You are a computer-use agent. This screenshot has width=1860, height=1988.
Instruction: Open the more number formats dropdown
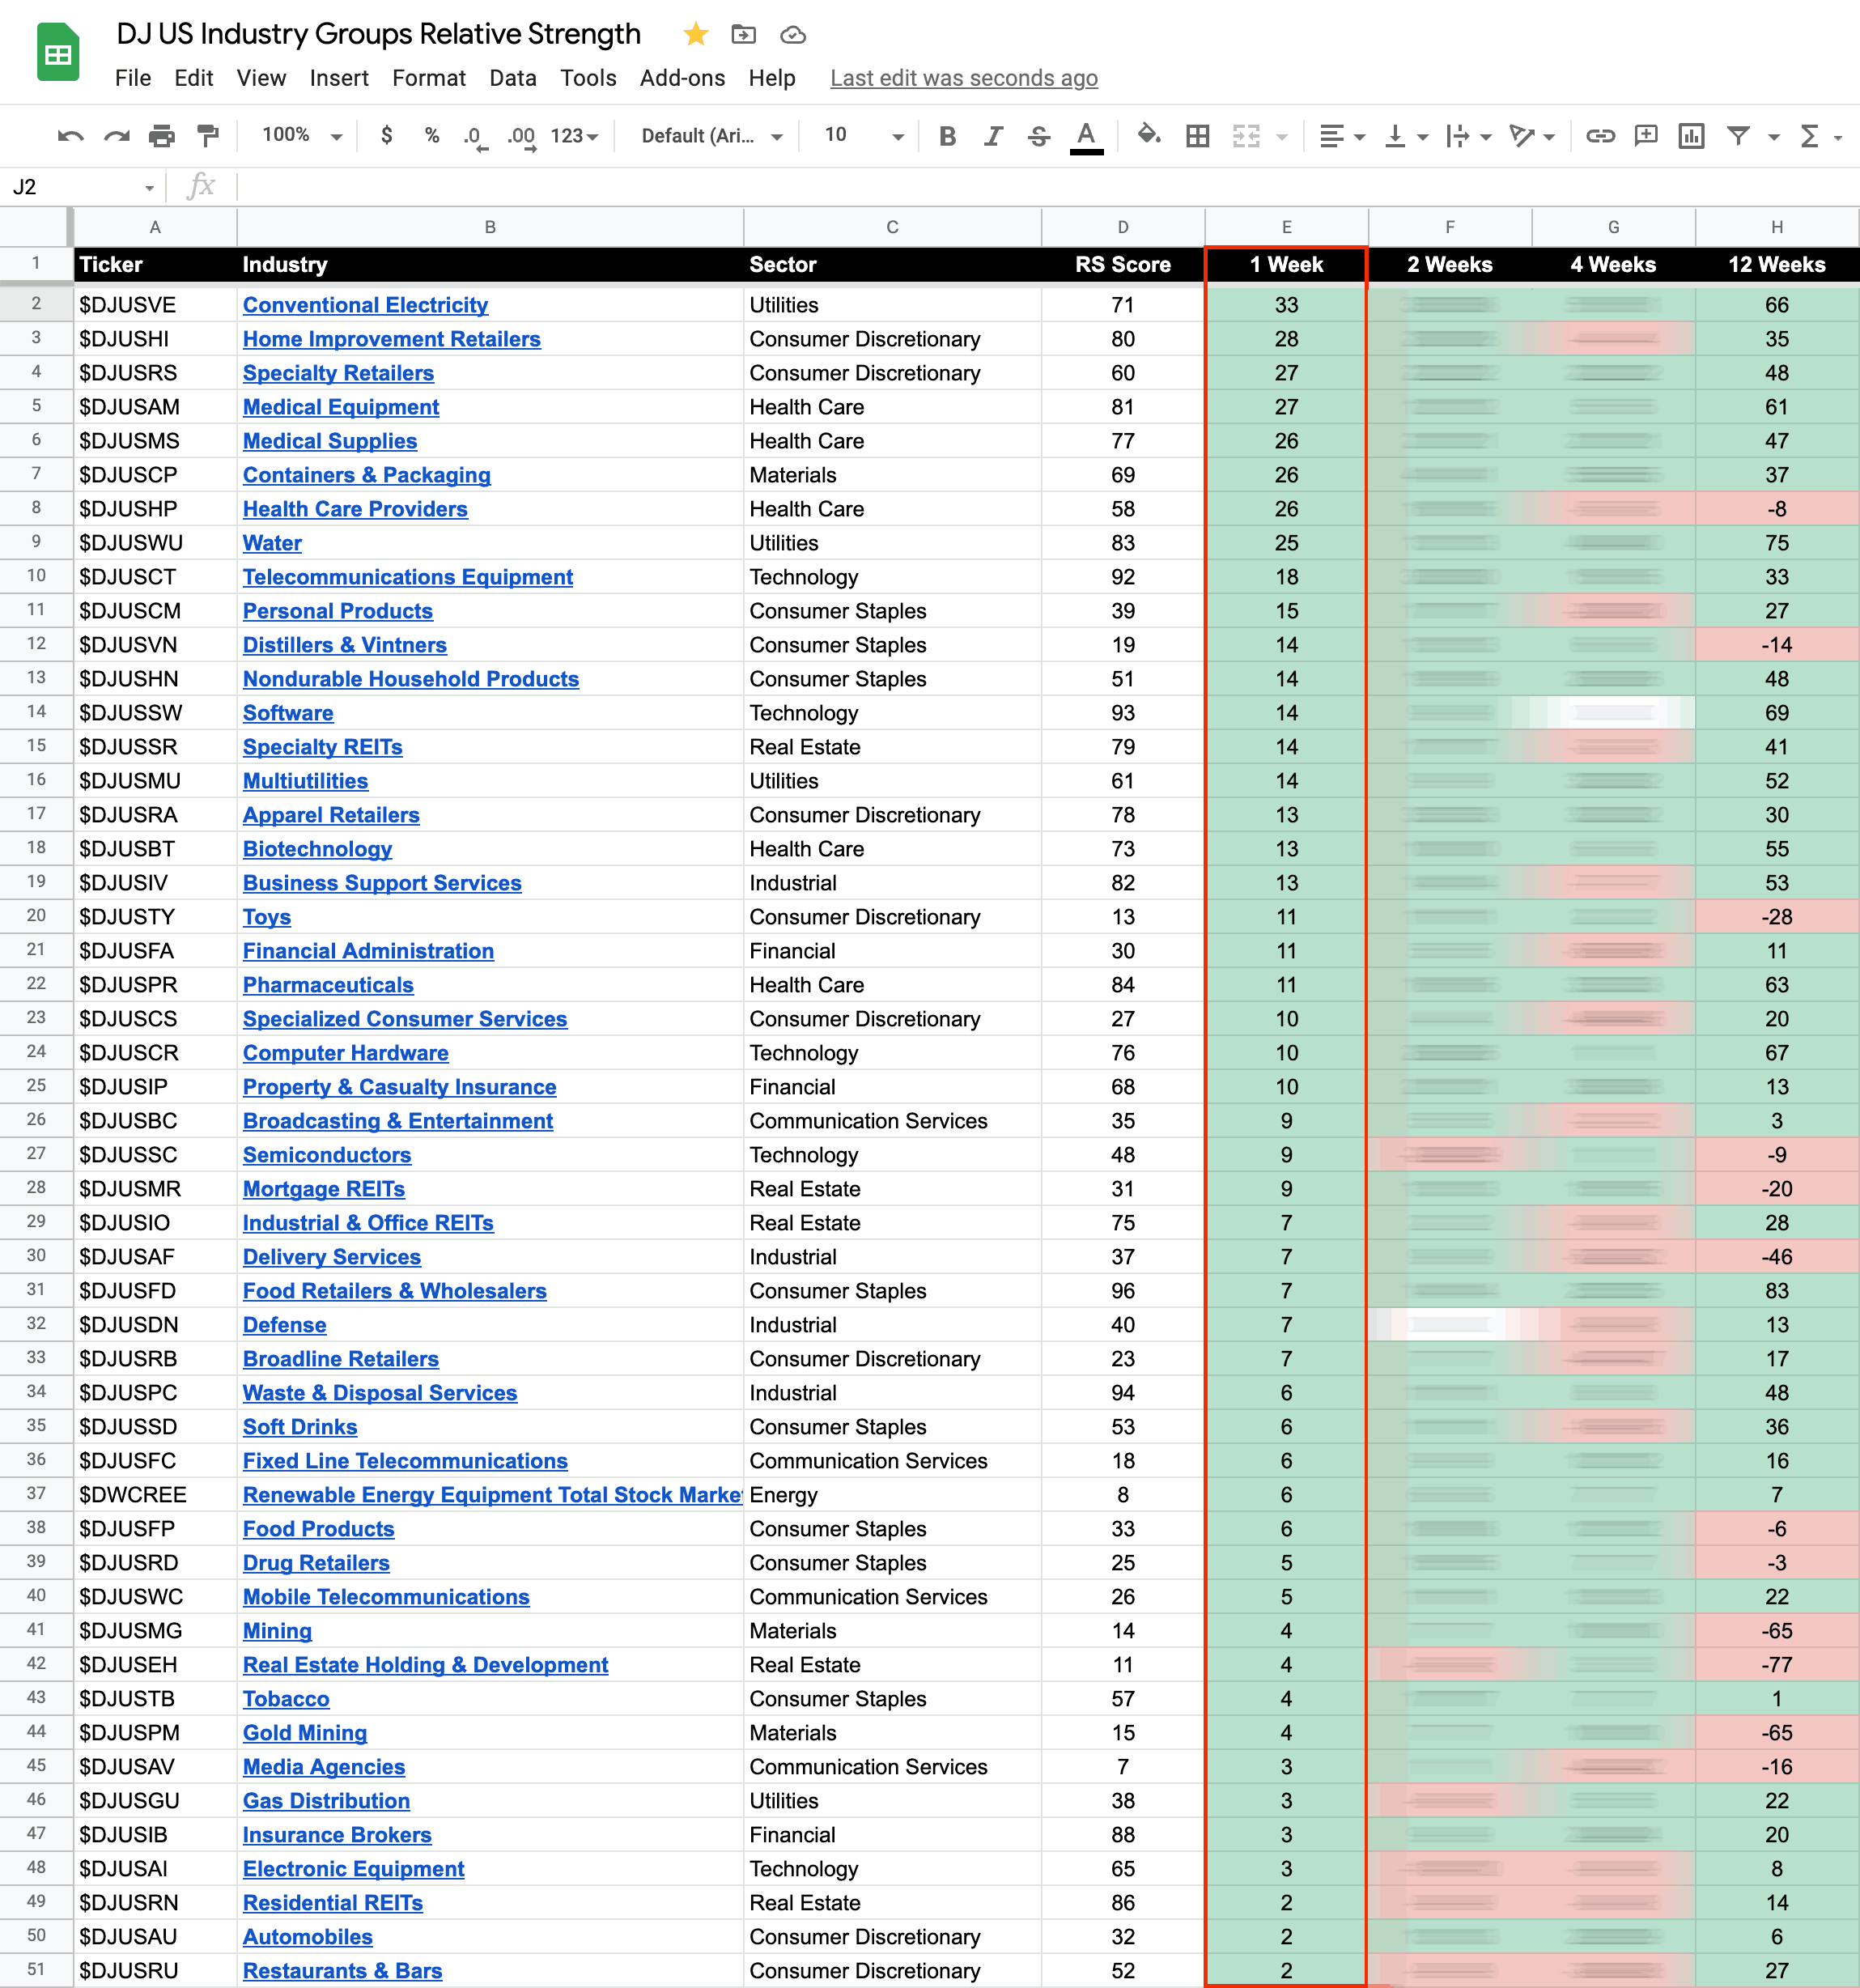(x=574, y=136)
